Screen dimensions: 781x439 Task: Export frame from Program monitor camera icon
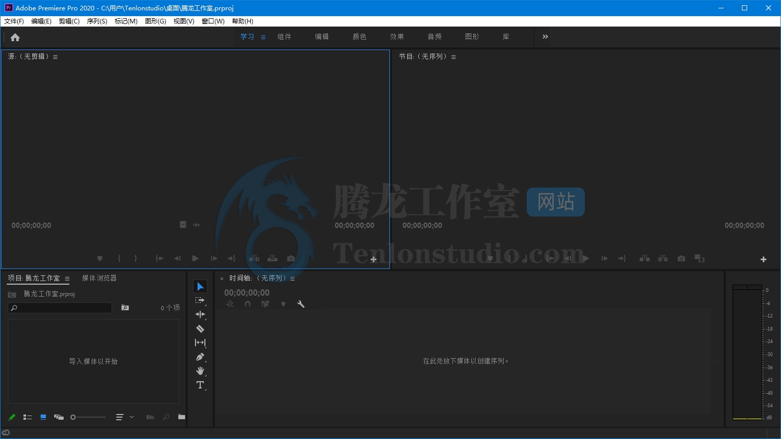point(681,259)
